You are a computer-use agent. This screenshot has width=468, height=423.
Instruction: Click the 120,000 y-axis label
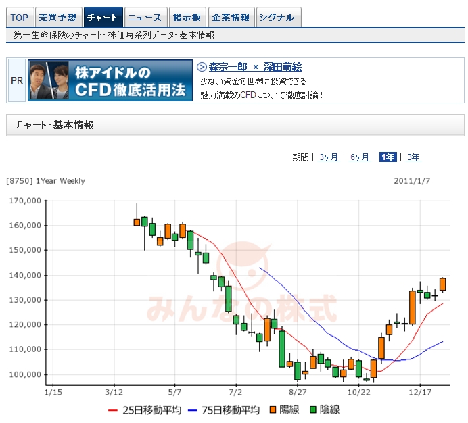(25, 324)
